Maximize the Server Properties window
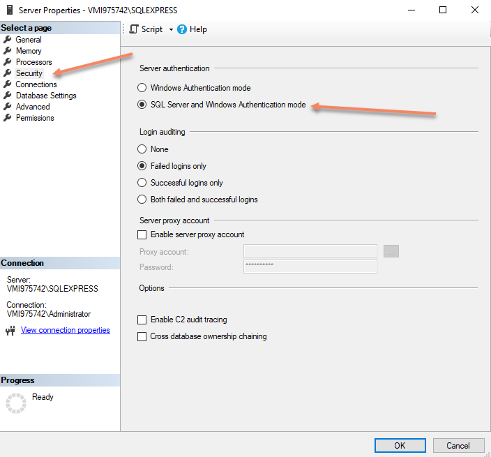491x457 pixels. click(x=443, y=10)
